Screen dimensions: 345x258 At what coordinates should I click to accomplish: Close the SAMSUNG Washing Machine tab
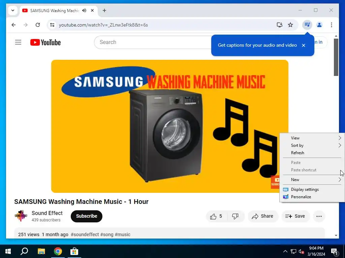[x=92, y=10]
